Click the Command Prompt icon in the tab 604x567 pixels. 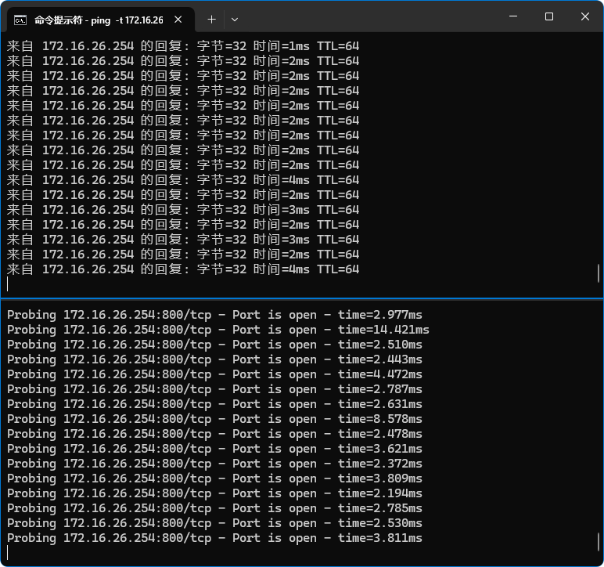21,20
